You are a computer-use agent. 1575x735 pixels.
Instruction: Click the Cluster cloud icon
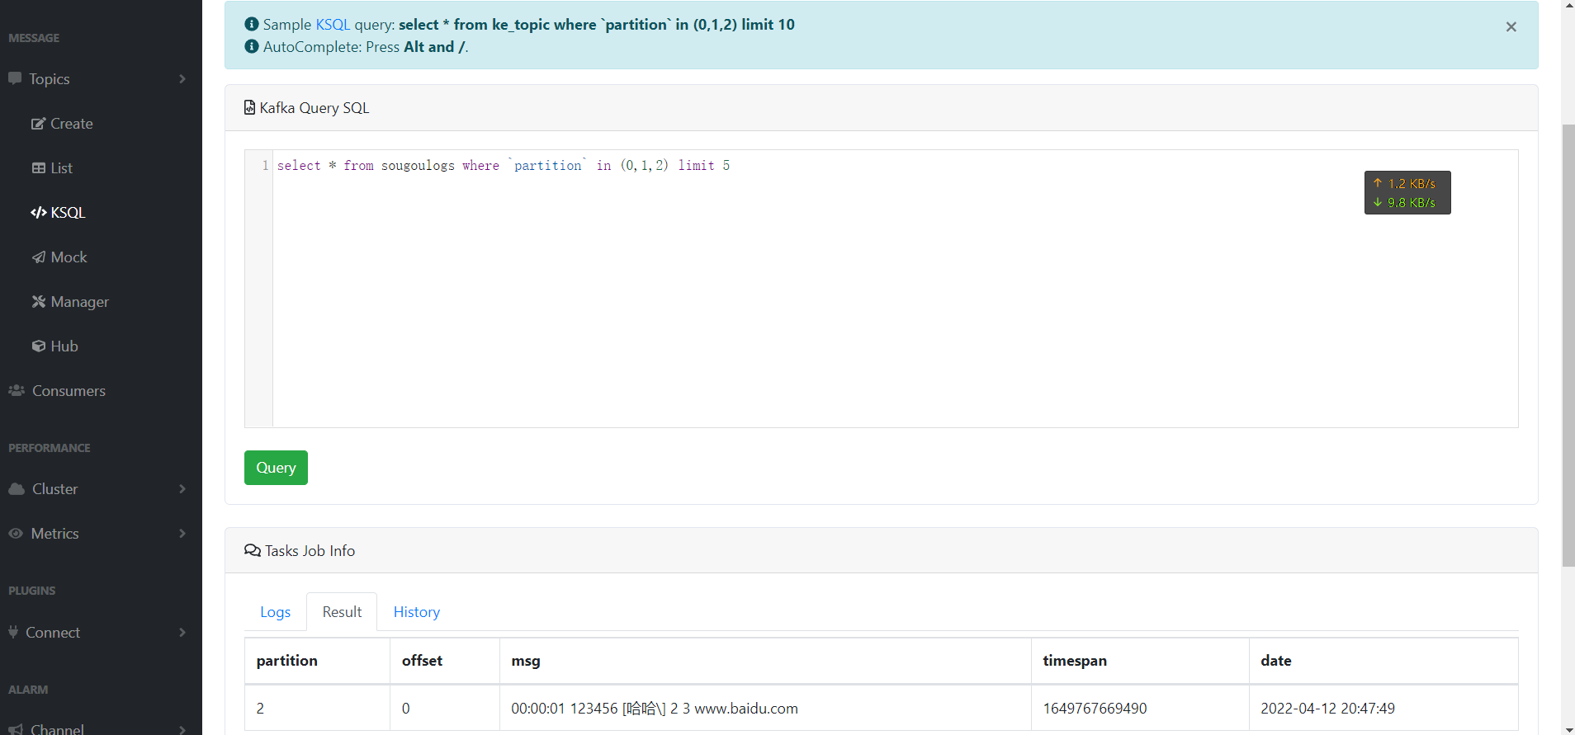click(17, 489)
